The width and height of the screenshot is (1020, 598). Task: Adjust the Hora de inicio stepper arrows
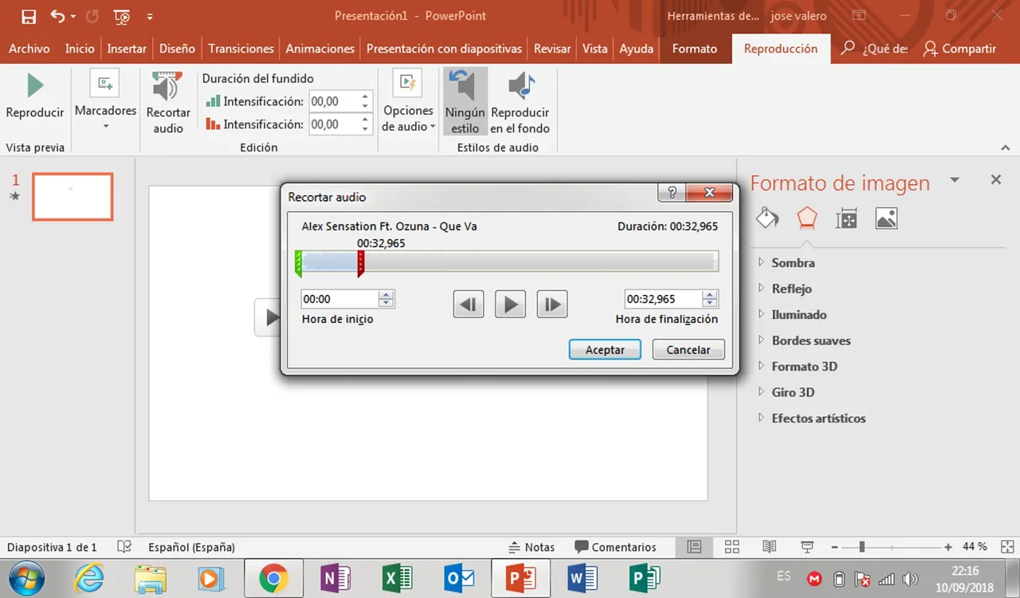pyautogui.click(x=386, y=299)
